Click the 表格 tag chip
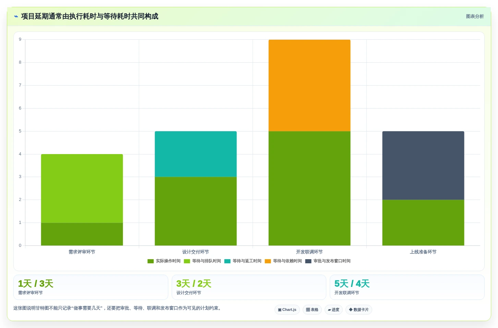This screenshot has width=498, height=328. coord(312,310)
